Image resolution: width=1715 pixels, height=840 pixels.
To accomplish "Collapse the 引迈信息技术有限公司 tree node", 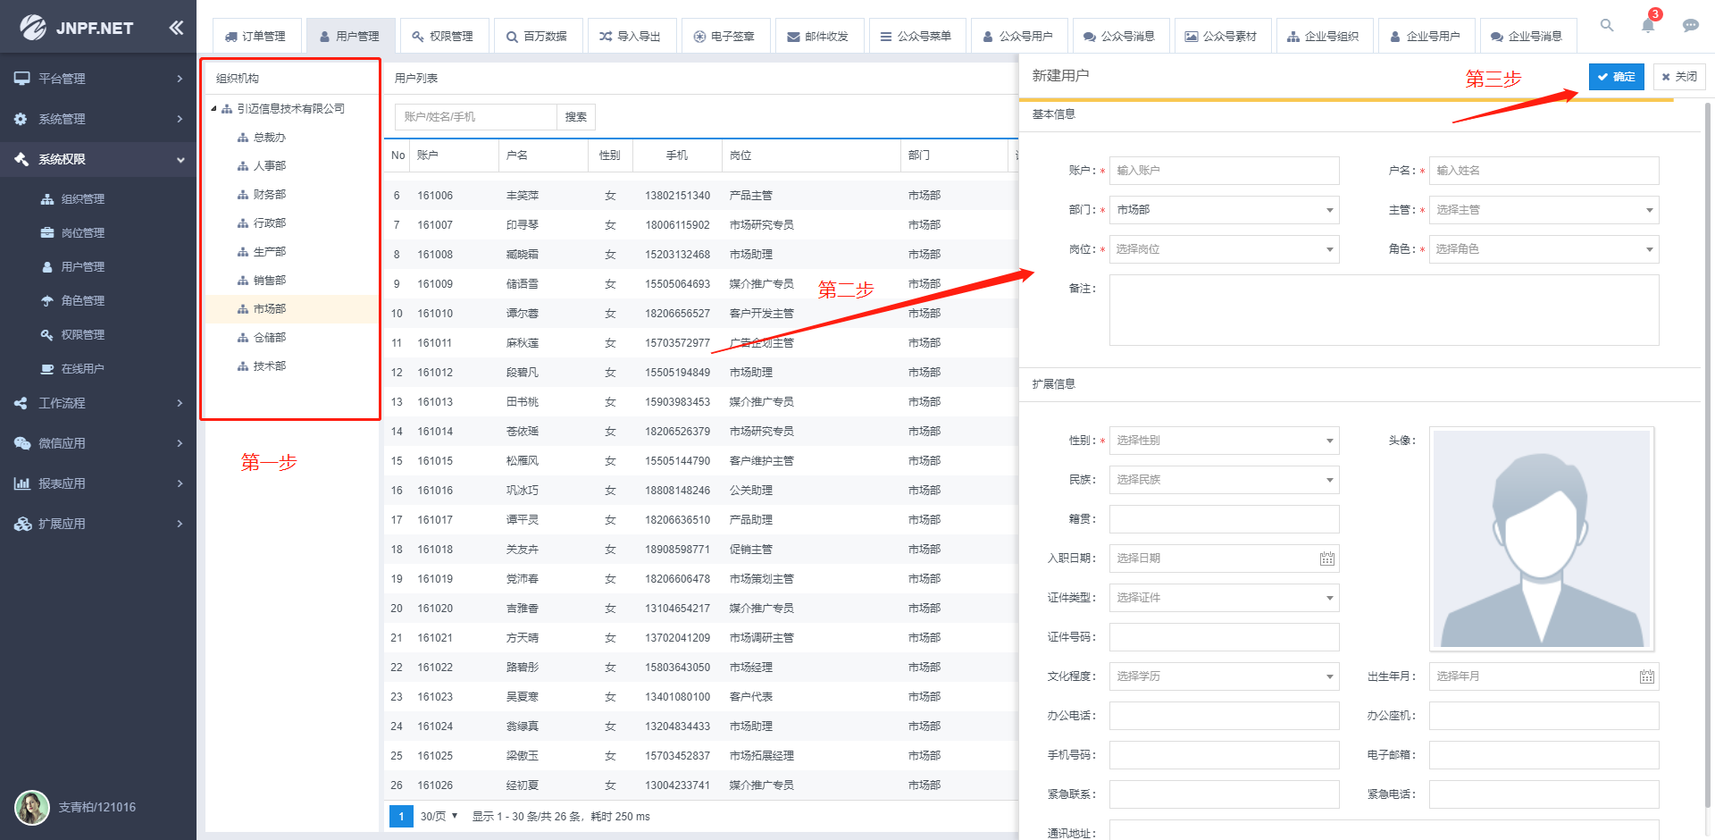I will tap(213, 108).
